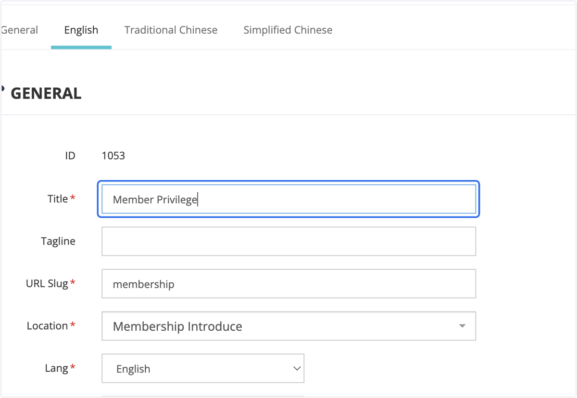577x398 pixels.
Task: Select the English tab
Action: pos(81,30)
